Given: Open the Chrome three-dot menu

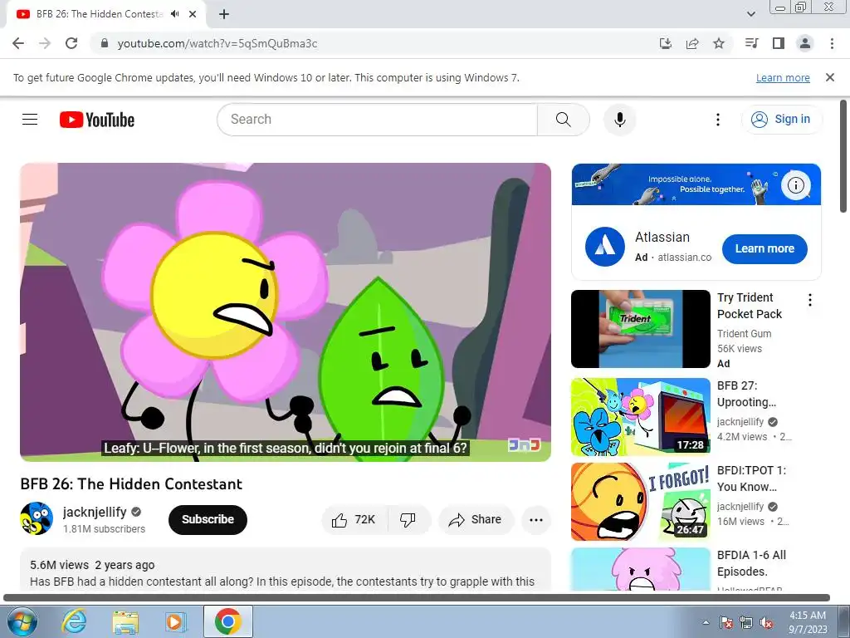Looking at the screenshot, I should (832, 43).
